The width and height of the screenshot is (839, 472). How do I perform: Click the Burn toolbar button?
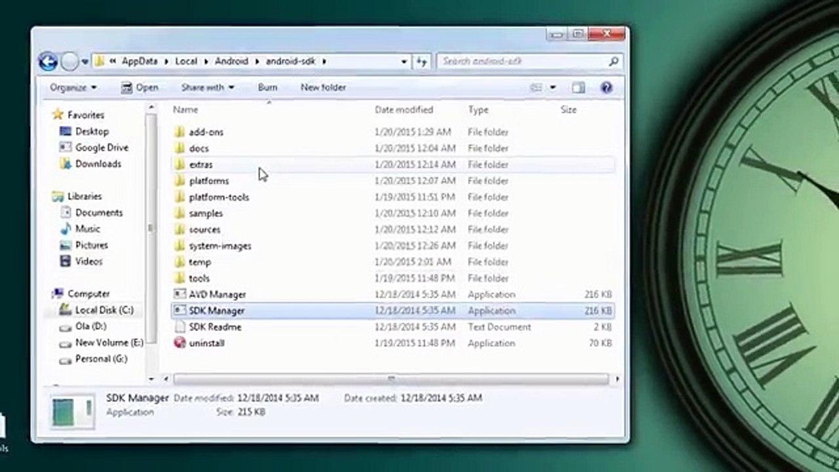267,87
